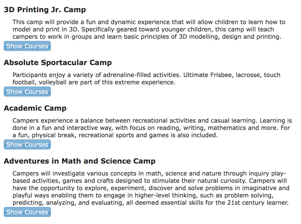
Task: Click the 3D Printing Jr. Camp heading
Action: 45,10
